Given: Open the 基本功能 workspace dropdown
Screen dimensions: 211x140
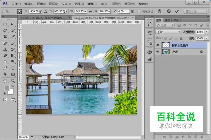Looking at the screenshot, I should coord(196,12).
